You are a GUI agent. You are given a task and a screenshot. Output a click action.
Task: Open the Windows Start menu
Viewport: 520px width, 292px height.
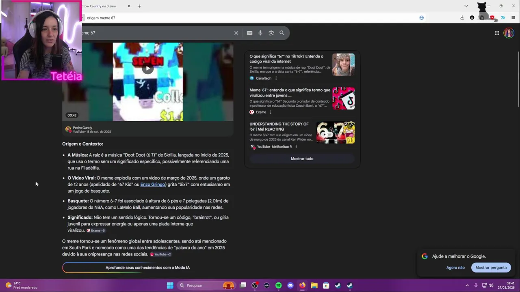[170, 286]
